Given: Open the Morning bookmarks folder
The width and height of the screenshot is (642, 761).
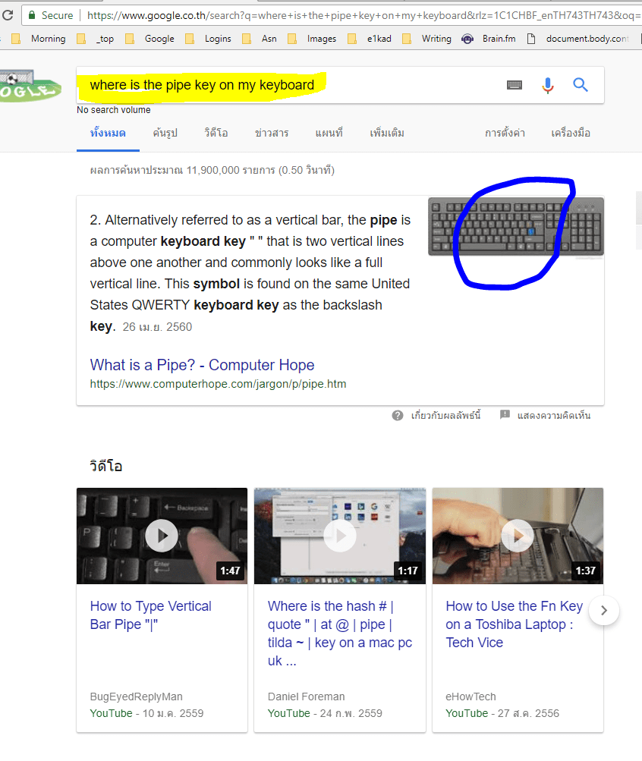Looking at the screenshot, I should (39, 39).
